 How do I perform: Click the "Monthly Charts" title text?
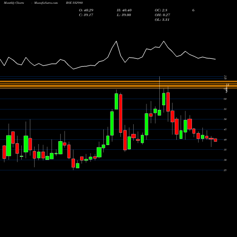point(14,3)
